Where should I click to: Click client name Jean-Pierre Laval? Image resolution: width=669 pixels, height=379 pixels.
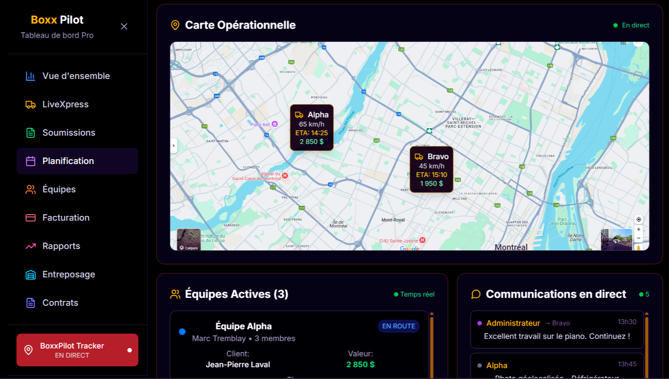pos(238,365)
